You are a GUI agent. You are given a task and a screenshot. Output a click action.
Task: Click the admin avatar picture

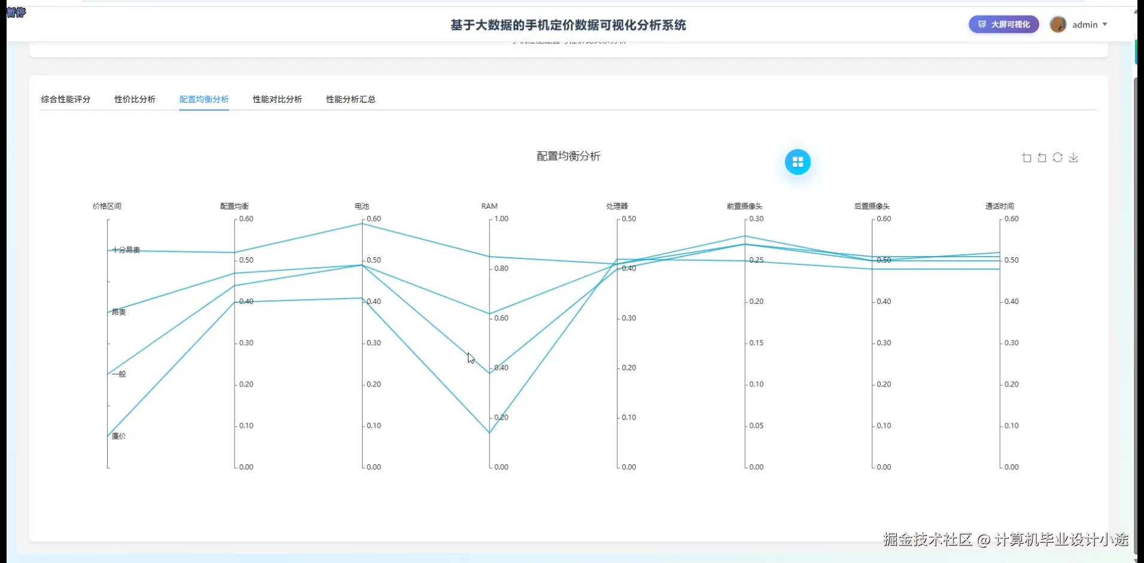1059,25
